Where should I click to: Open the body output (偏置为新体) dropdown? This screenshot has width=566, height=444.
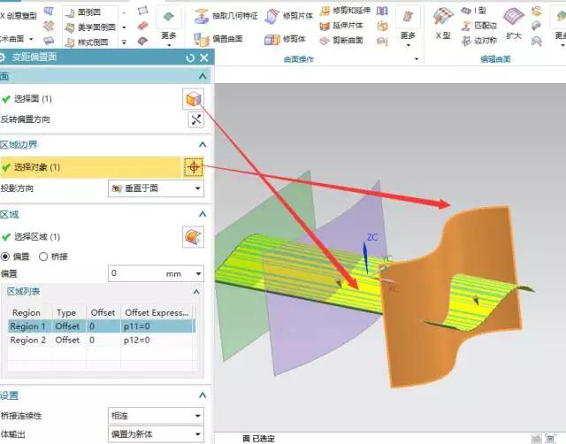pyautogui.click(x=155, y=435)
